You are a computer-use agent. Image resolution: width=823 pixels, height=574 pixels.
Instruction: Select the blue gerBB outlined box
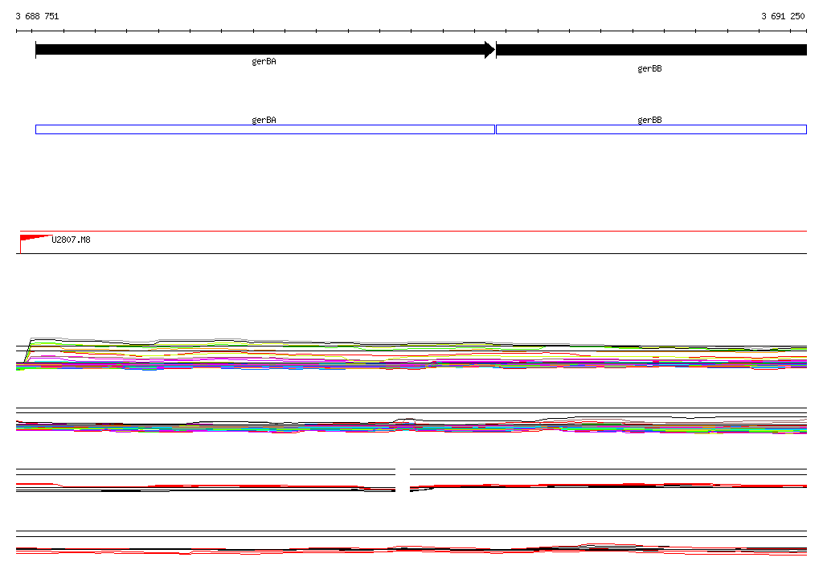[x=651, y=129]
